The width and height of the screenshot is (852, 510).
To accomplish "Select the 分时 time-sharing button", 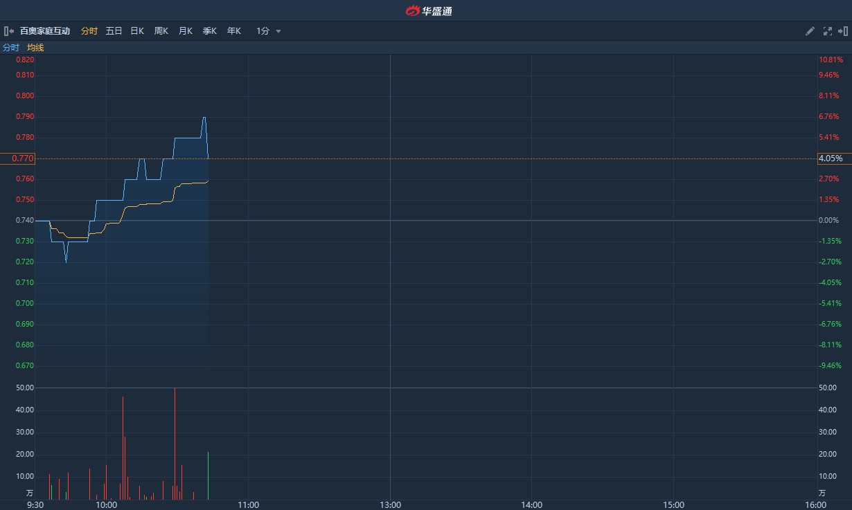I will [x=89, y=30].
